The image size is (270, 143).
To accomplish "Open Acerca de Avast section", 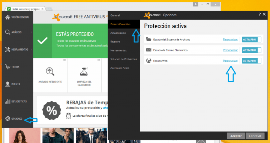I will pyautogui.click(x=120, y=68).
